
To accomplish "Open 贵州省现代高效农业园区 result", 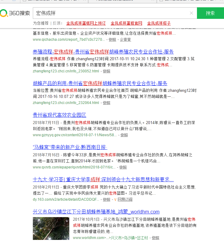I will tap(60, 115).
